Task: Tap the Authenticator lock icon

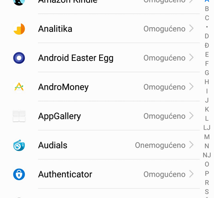Action: [x=19, y=174]
